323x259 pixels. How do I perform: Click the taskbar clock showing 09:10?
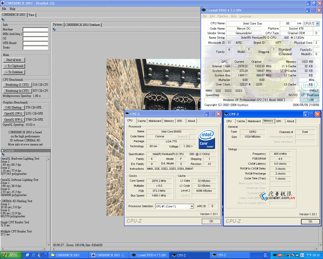pyautogui.click(x=313, y=255)
